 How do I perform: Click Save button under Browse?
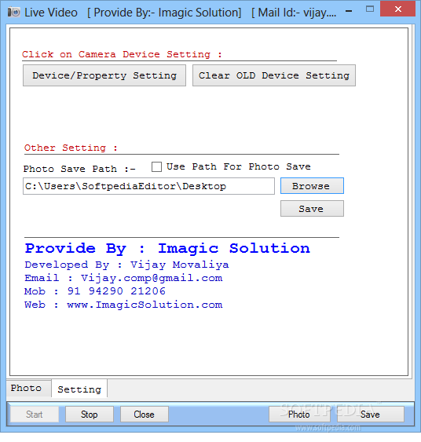[312, 209]
